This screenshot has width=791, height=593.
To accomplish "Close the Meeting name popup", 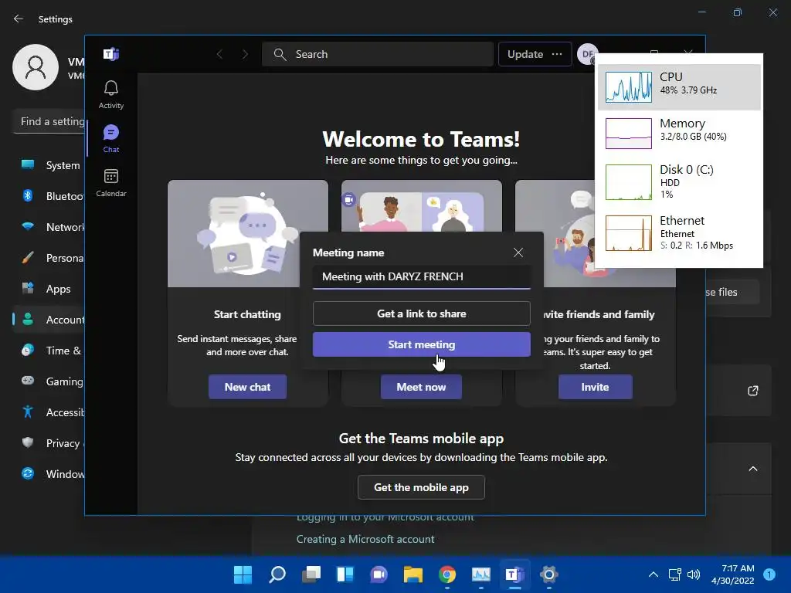I will [x=518, y=252].
